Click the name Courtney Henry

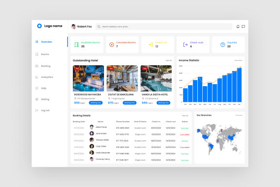(103, 159)
